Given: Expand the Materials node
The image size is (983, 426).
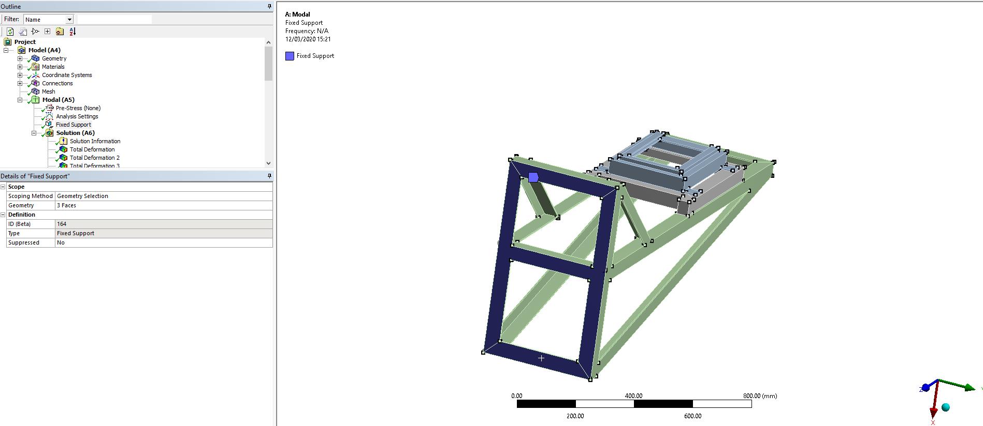Looking at the screenshot, I should 20,67.
